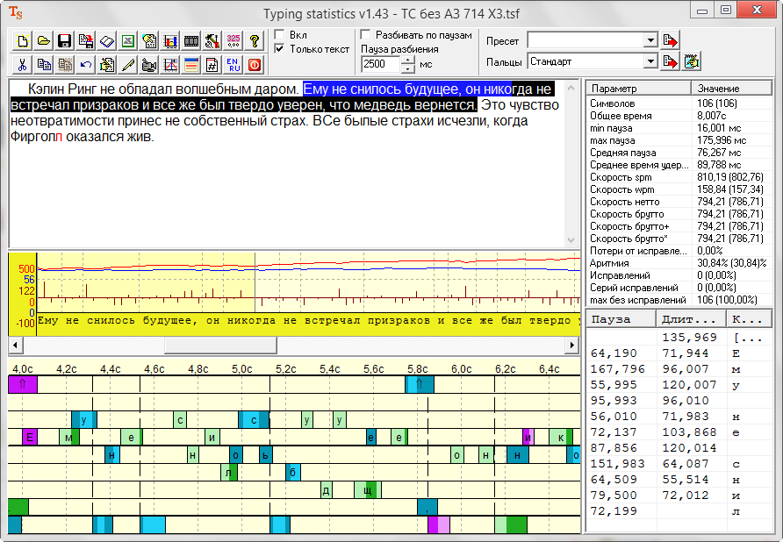Screen dimensions: 783x542
Task: Open a file with the folder icon
Action: point(43,41)
